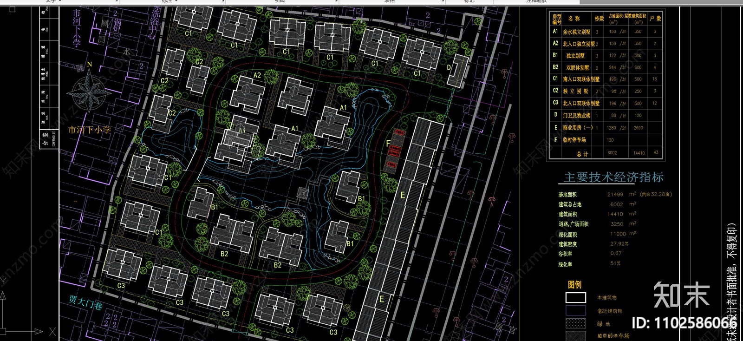Screen dimensions: 743x341
Task: Select the 北入口双联体别墅 table cell
Action: 581,103
